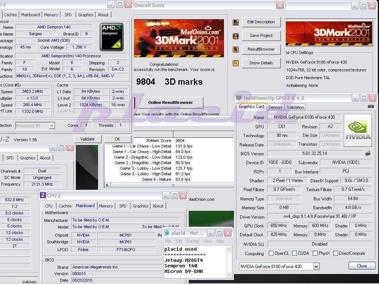Open the View menu in Notepad
The image size is (379, 284).
[208, 241]
